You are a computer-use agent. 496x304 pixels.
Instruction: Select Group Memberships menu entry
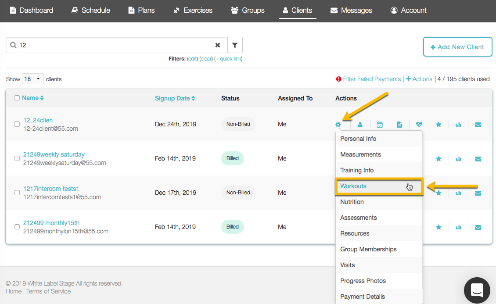pyautogui.click(x=379, y=249)
